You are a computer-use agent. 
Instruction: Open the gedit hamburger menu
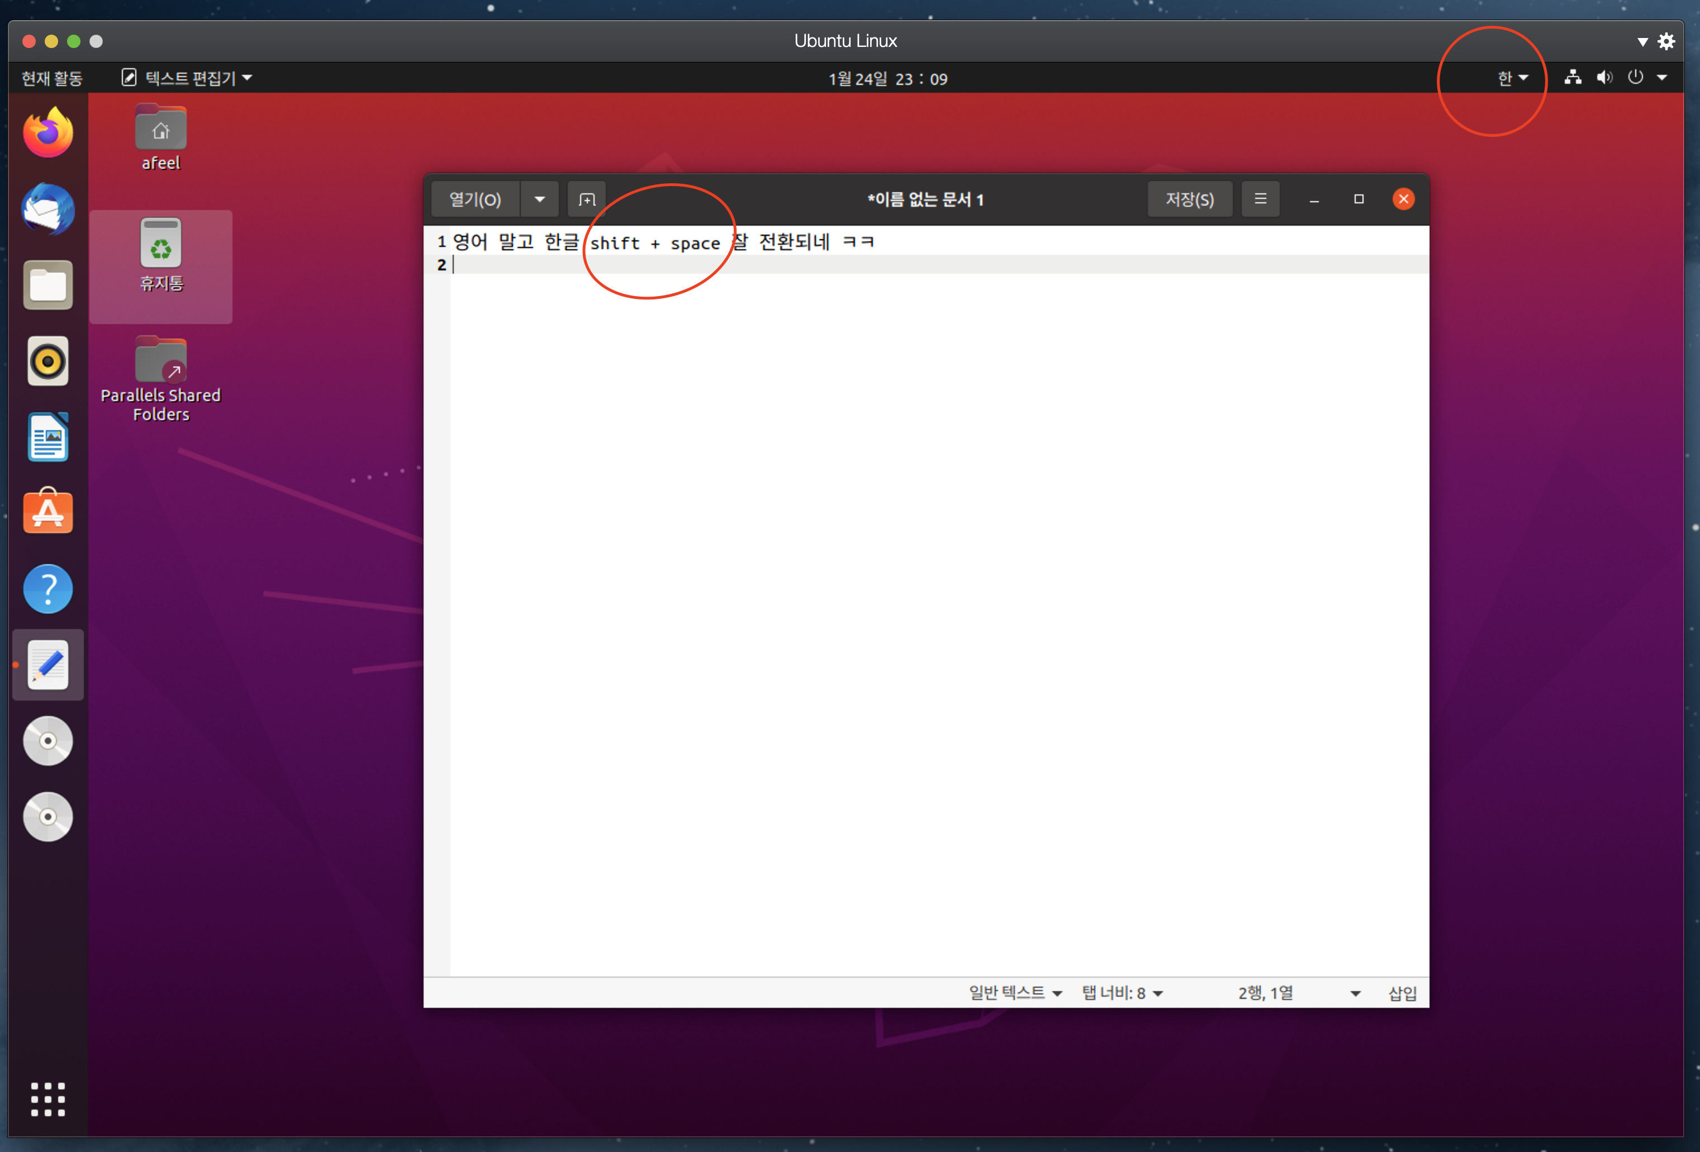point(1260,199)
